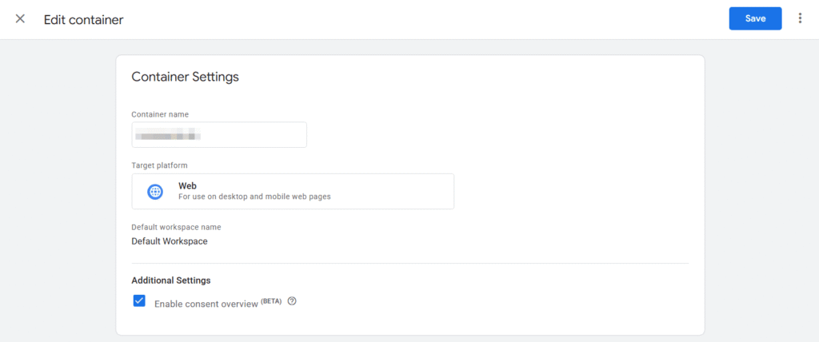This screenshot has height=342, width=819.
Task: Click the Container Settings heading
Action: [185, 77]
